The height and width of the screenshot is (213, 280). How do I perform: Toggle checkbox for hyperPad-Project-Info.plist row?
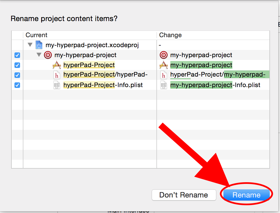[x=17, y=85]
